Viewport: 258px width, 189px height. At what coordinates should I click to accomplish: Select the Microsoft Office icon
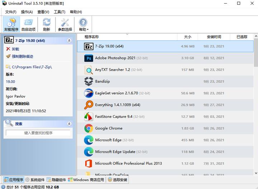(x=89, y=164)
